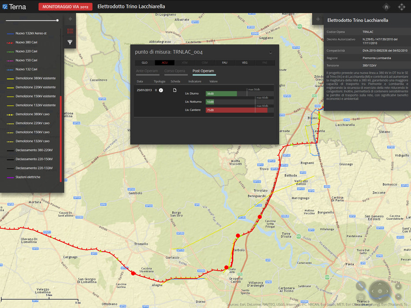Select the FAU category tab
The image size is (411, 308).
(225, 63)
